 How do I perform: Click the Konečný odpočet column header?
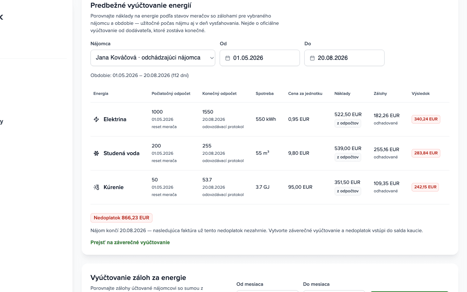[219, 93]
